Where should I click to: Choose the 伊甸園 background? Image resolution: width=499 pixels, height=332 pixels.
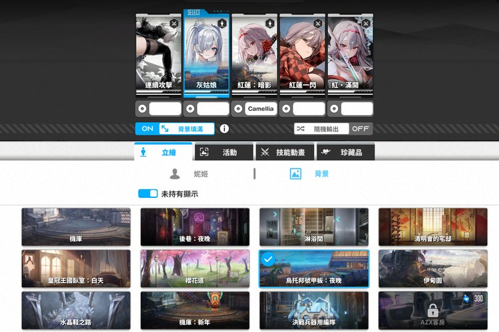coord(433,269)
